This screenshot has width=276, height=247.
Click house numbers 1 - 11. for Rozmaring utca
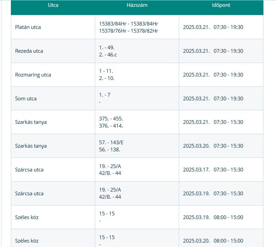(x=106, y=71)
